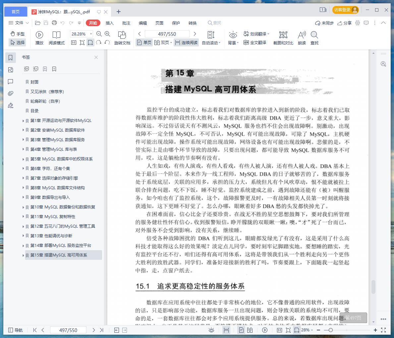Open the 转换 convert tab

(193, 23)
